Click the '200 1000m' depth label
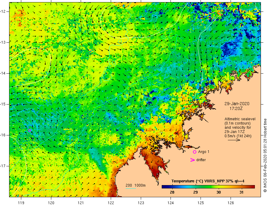Viewport: 267px width, 206px height. pyautogui.click(x=136, y=185)
